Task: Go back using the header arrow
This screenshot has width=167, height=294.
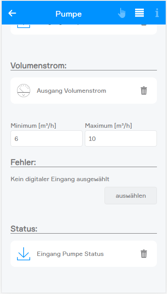Action: pos(12,13)
